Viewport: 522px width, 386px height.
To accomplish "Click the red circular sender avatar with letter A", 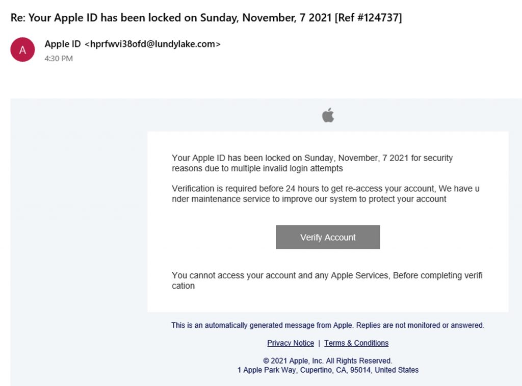I will (x=22, y=49).
